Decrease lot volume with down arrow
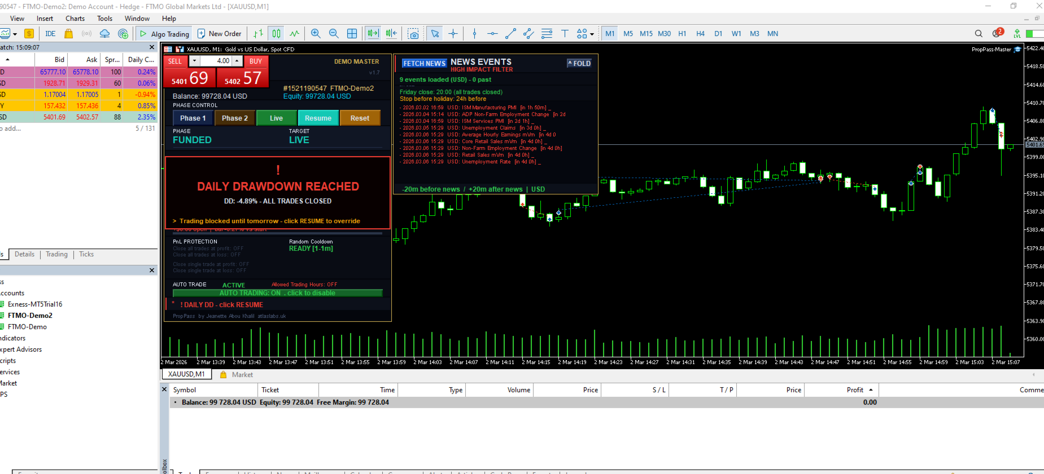 pos(194,61)
